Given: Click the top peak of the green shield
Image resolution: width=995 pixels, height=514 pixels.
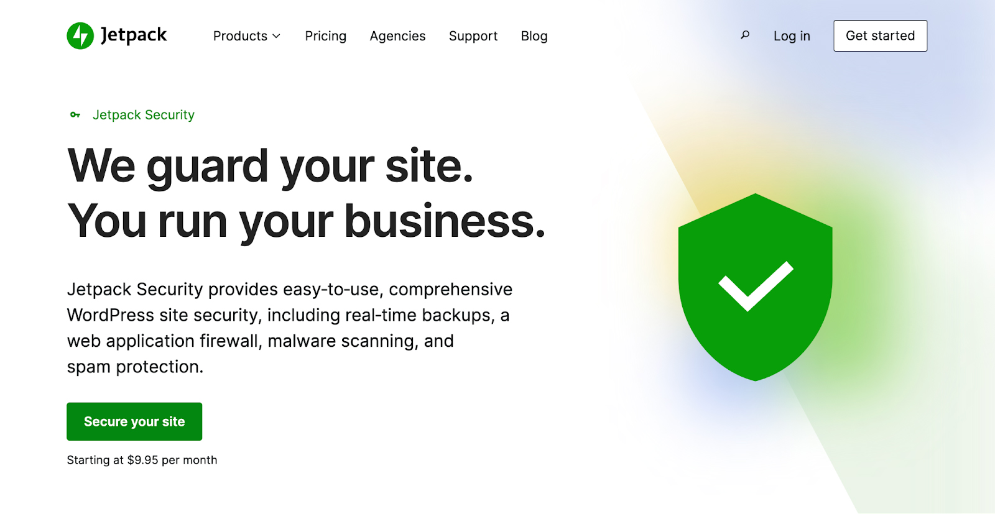Looking at the screenshot, I should coord(755,199).
